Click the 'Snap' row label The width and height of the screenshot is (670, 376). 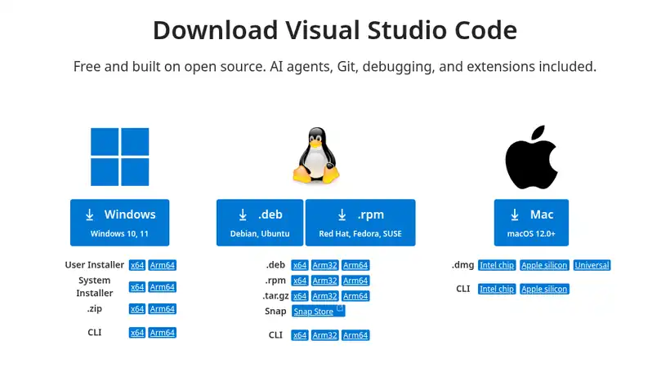(x=275, y=312)
